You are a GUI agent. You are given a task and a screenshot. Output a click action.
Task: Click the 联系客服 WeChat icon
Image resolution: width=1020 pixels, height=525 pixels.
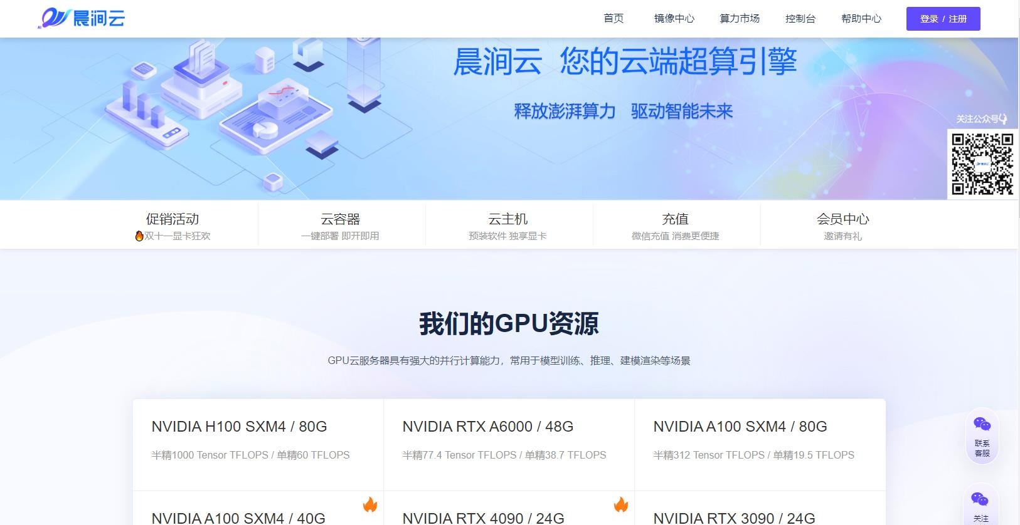click(x=982, y=424)
